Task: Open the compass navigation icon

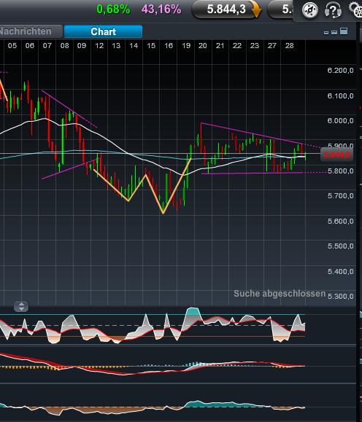Action: tap(309, 10)
